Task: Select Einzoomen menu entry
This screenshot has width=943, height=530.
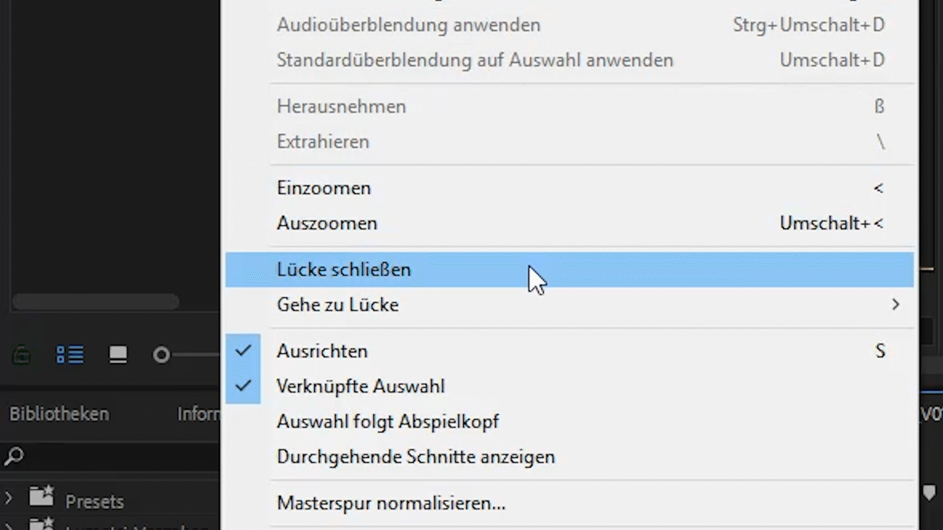Action: pos(324,188)
